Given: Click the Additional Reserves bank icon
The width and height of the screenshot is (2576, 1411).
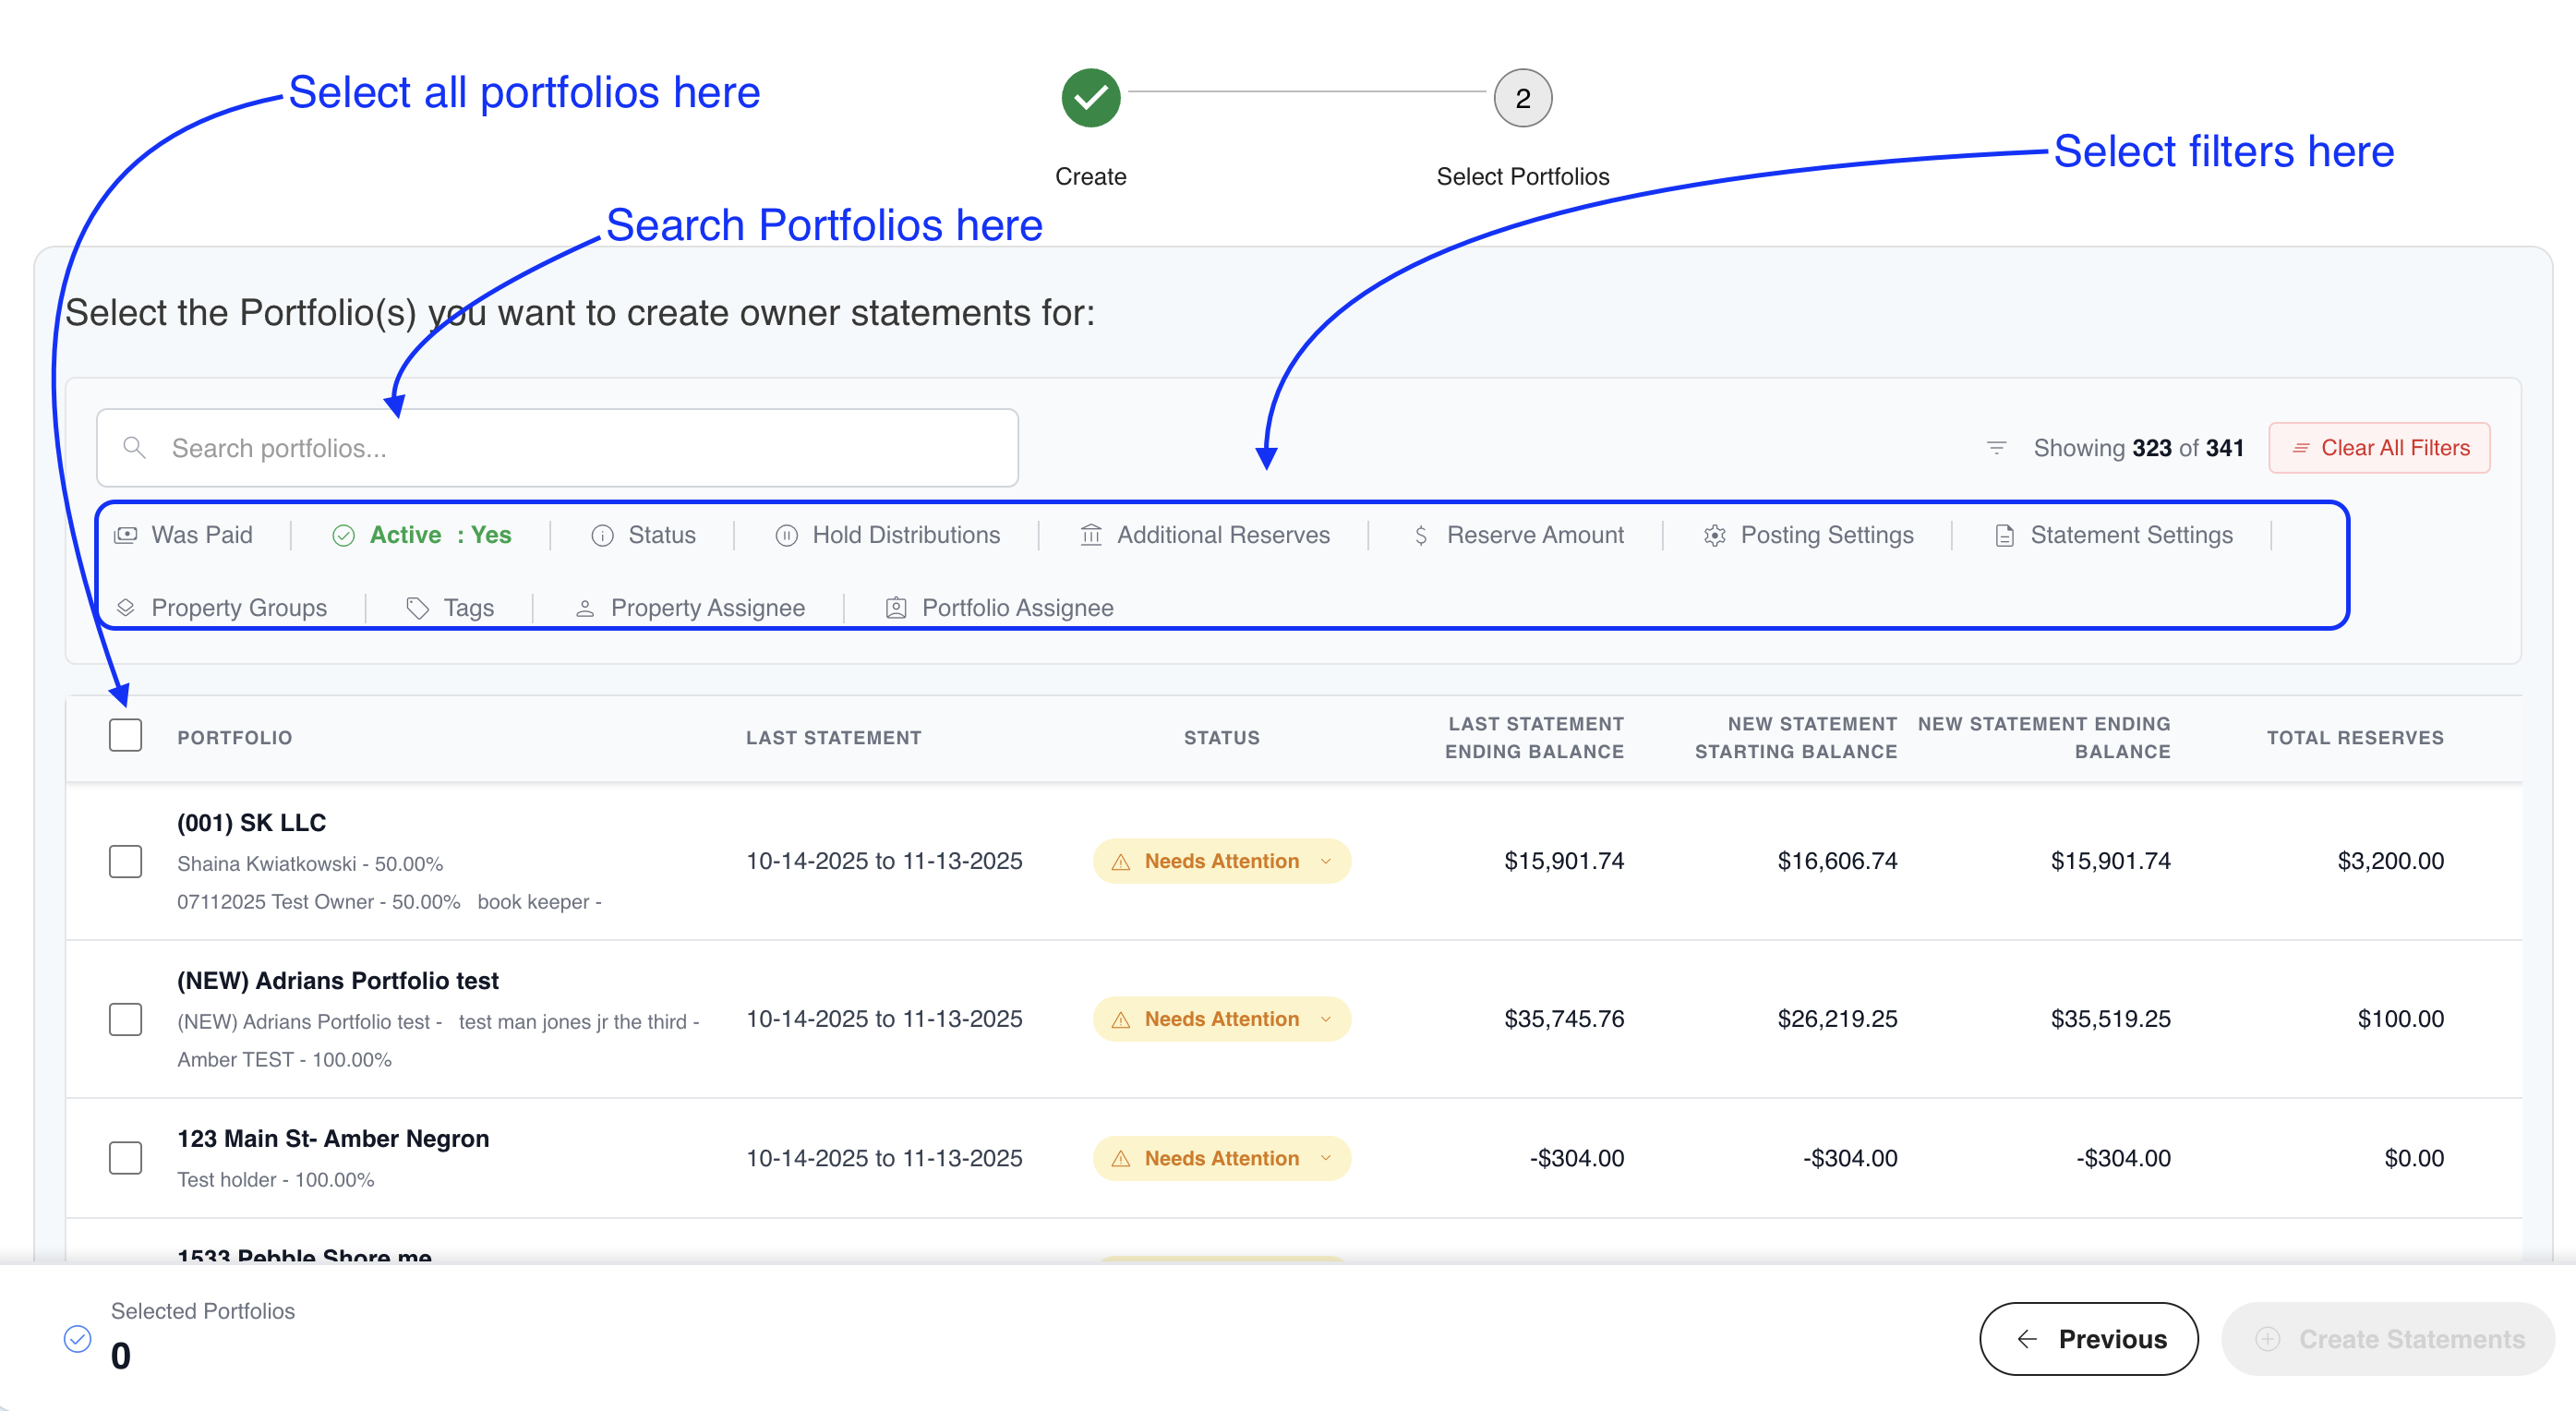Looking at the screenshot, I should (x=1091, y=535).
